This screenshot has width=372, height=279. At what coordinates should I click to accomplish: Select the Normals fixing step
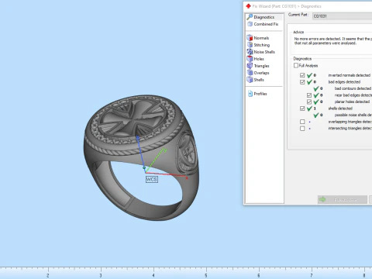click(258, 38)
